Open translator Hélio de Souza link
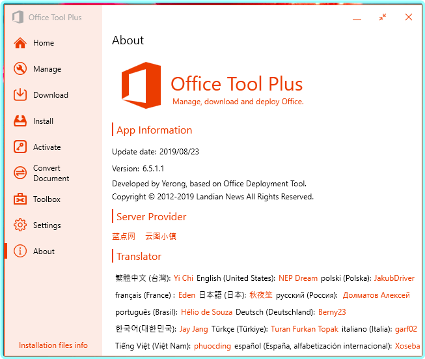Screen dimensions: 425x359 206,312
